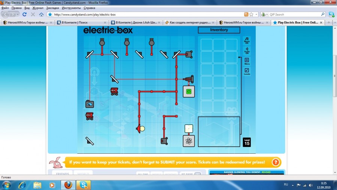
Task: Switch to the В Контакте | Поиск tab
Action: 82,22
